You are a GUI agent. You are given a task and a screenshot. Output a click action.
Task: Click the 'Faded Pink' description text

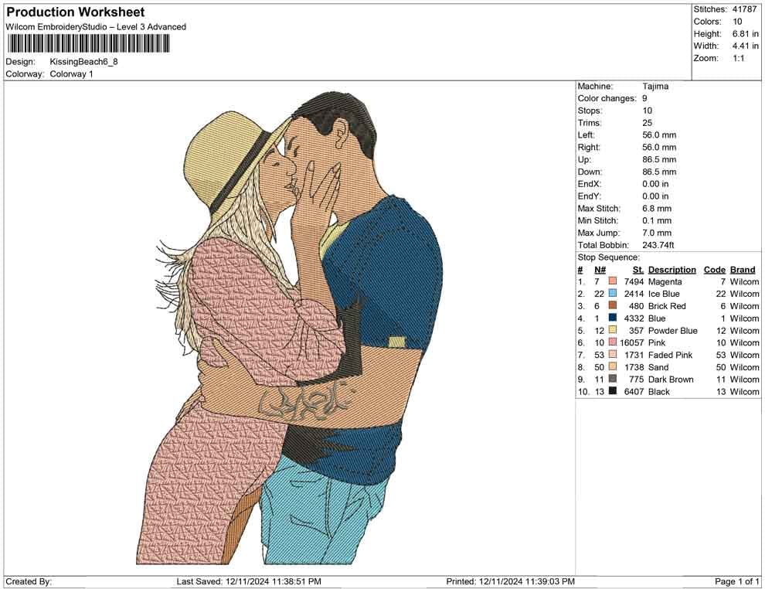tap(671, 355)
